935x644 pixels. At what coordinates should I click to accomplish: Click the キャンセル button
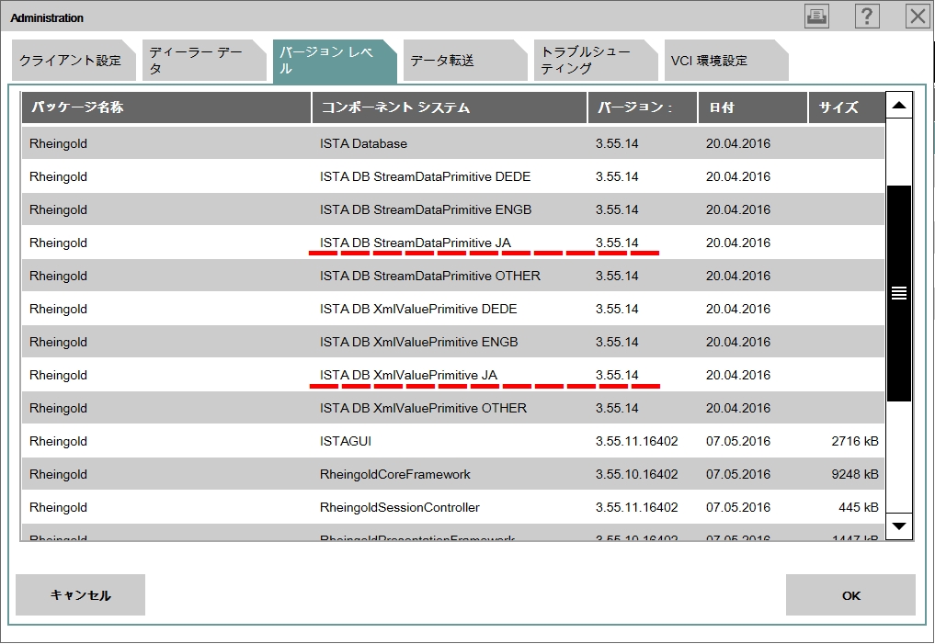pos(81,594)
